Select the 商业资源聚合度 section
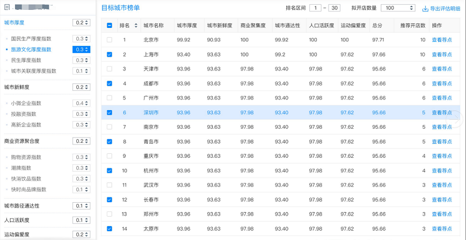 22,141
